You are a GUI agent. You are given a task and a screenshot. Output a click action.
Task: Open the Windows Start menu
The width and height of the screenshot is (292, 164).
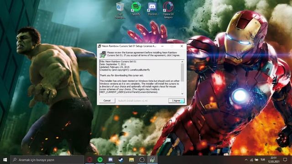click(x=5, y=160)
